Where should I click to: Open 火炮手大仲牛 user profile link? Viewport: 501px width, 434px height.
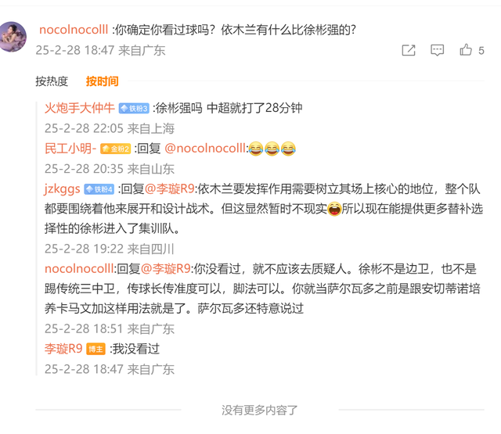click(x=80, y=108)
